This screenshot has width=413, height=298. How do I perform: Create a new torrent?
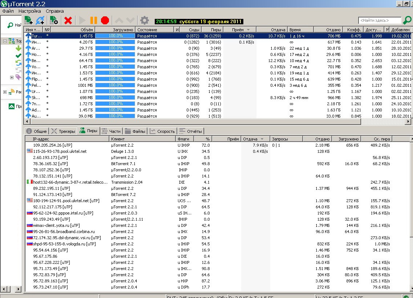pyautogui.click(x=54, y=20)
